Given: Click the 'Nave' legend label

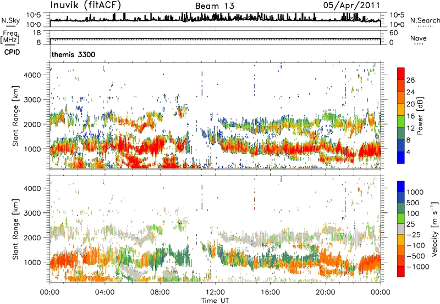Looking at the screenshot, I should click(419, 38).
